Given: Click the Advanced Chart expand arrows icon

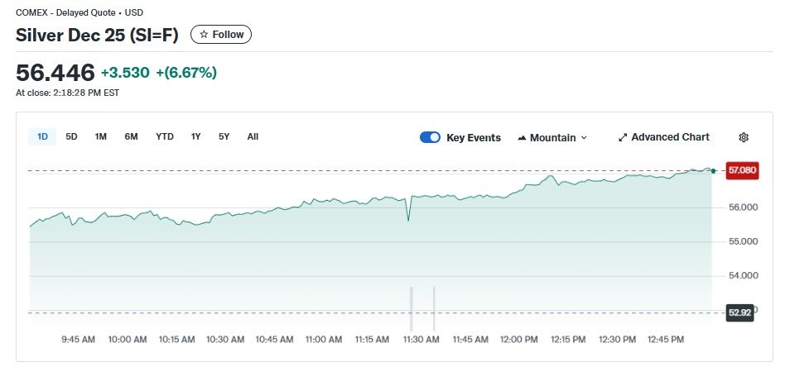Looking at the screenshot, I should click(623, 137).
